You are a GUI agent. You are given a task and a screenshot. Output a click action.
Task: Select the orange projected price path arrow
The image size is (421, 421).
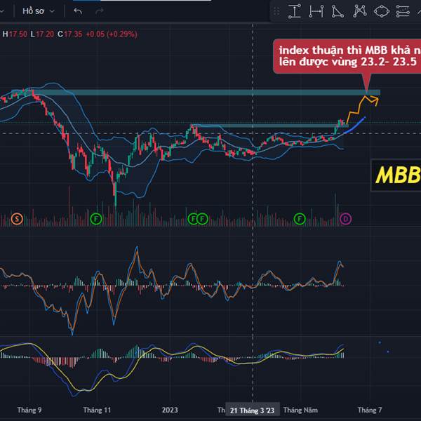362,109
